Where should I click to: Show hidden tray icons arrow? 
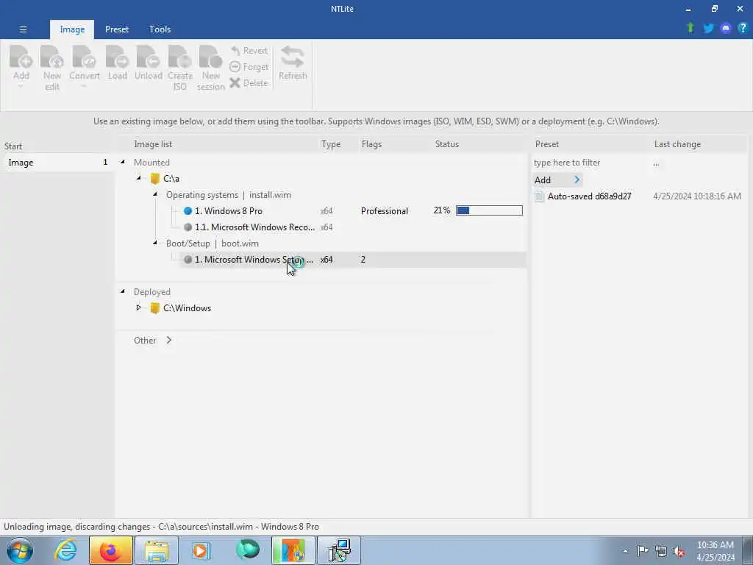click(x=625, y=551)
